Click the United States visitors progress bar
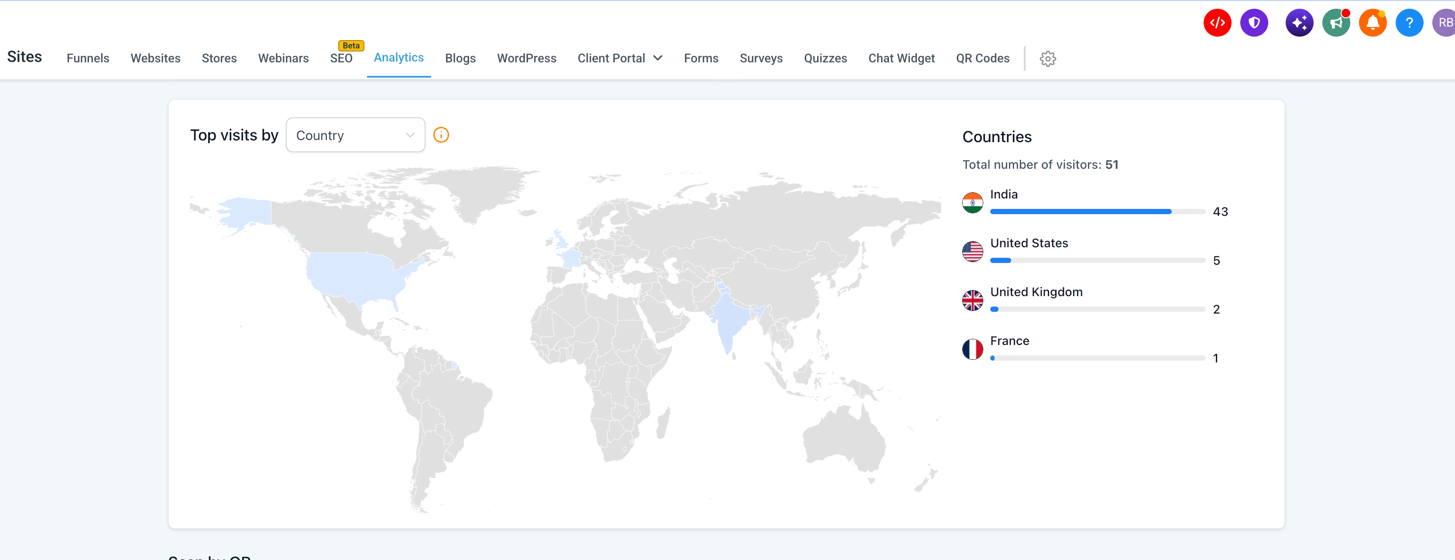Screen dimensions: 1455x560 (1098, 261)
